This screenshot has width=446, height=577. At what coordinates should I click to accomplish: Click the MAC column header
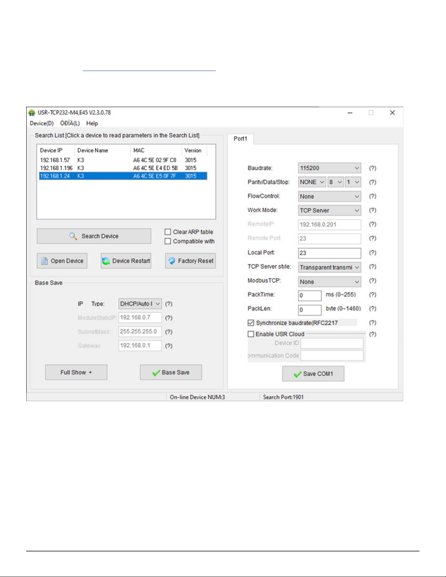click(x=156, y=150)
